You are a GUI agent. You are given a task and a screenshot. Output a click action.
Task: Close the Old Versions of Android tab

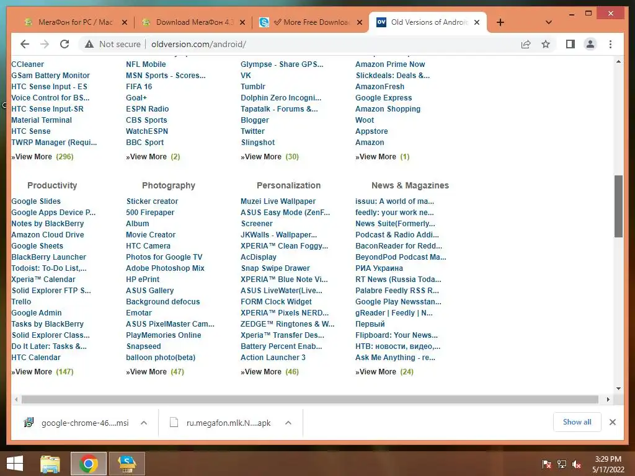477,22
